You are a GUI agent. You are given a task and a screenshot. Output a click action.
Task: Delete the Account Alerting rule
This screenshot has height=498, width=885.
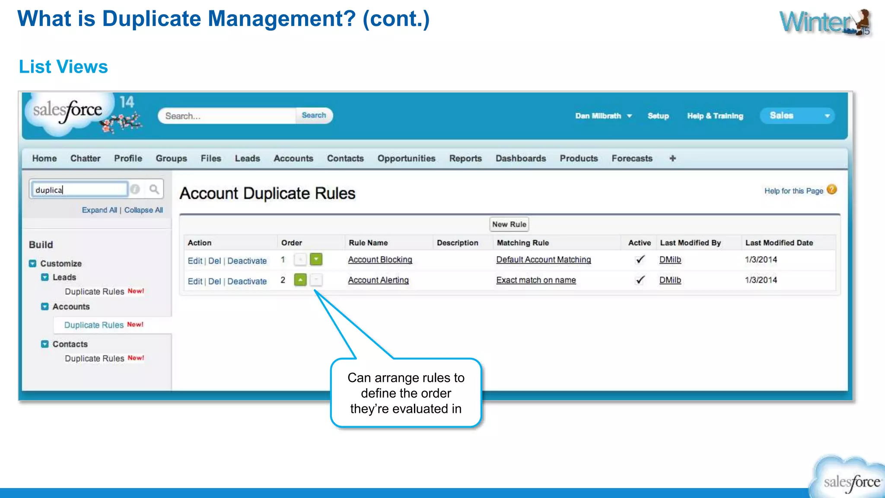[214, 281]
